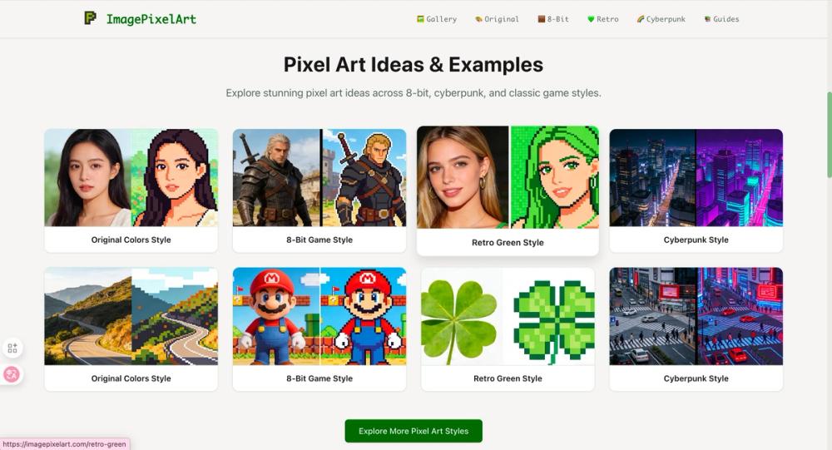The image size is (832, 450).
Task: Click the Original palette icon in navigation
Action: [478, 19]
